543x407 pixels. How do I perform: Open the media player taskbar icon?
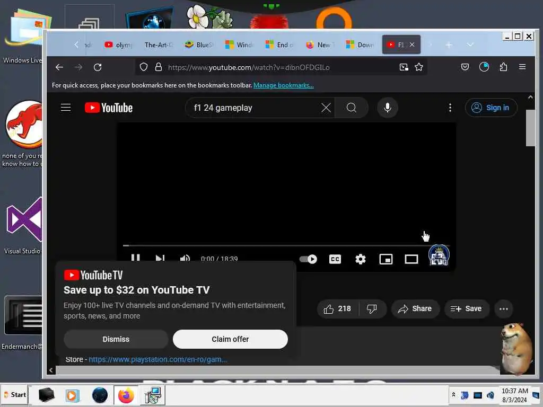72,395
